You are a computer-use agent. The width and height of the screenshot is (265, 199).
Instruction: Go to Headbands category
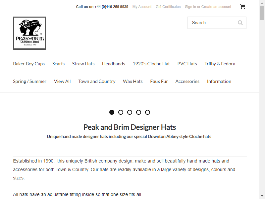click(114, 64)
